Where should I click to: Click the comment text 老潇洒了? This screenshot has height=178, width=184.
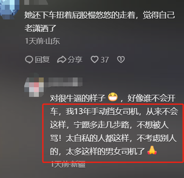coord(40,28)
